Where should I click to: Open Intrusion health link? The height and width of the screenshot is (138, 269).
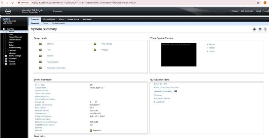50,56
